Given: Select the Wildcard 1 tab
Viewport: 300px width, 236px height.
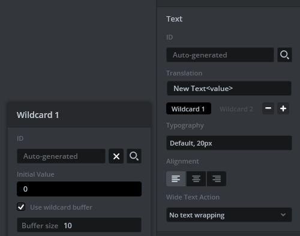Looking at the screenshot, I should [x=188, y=108].
